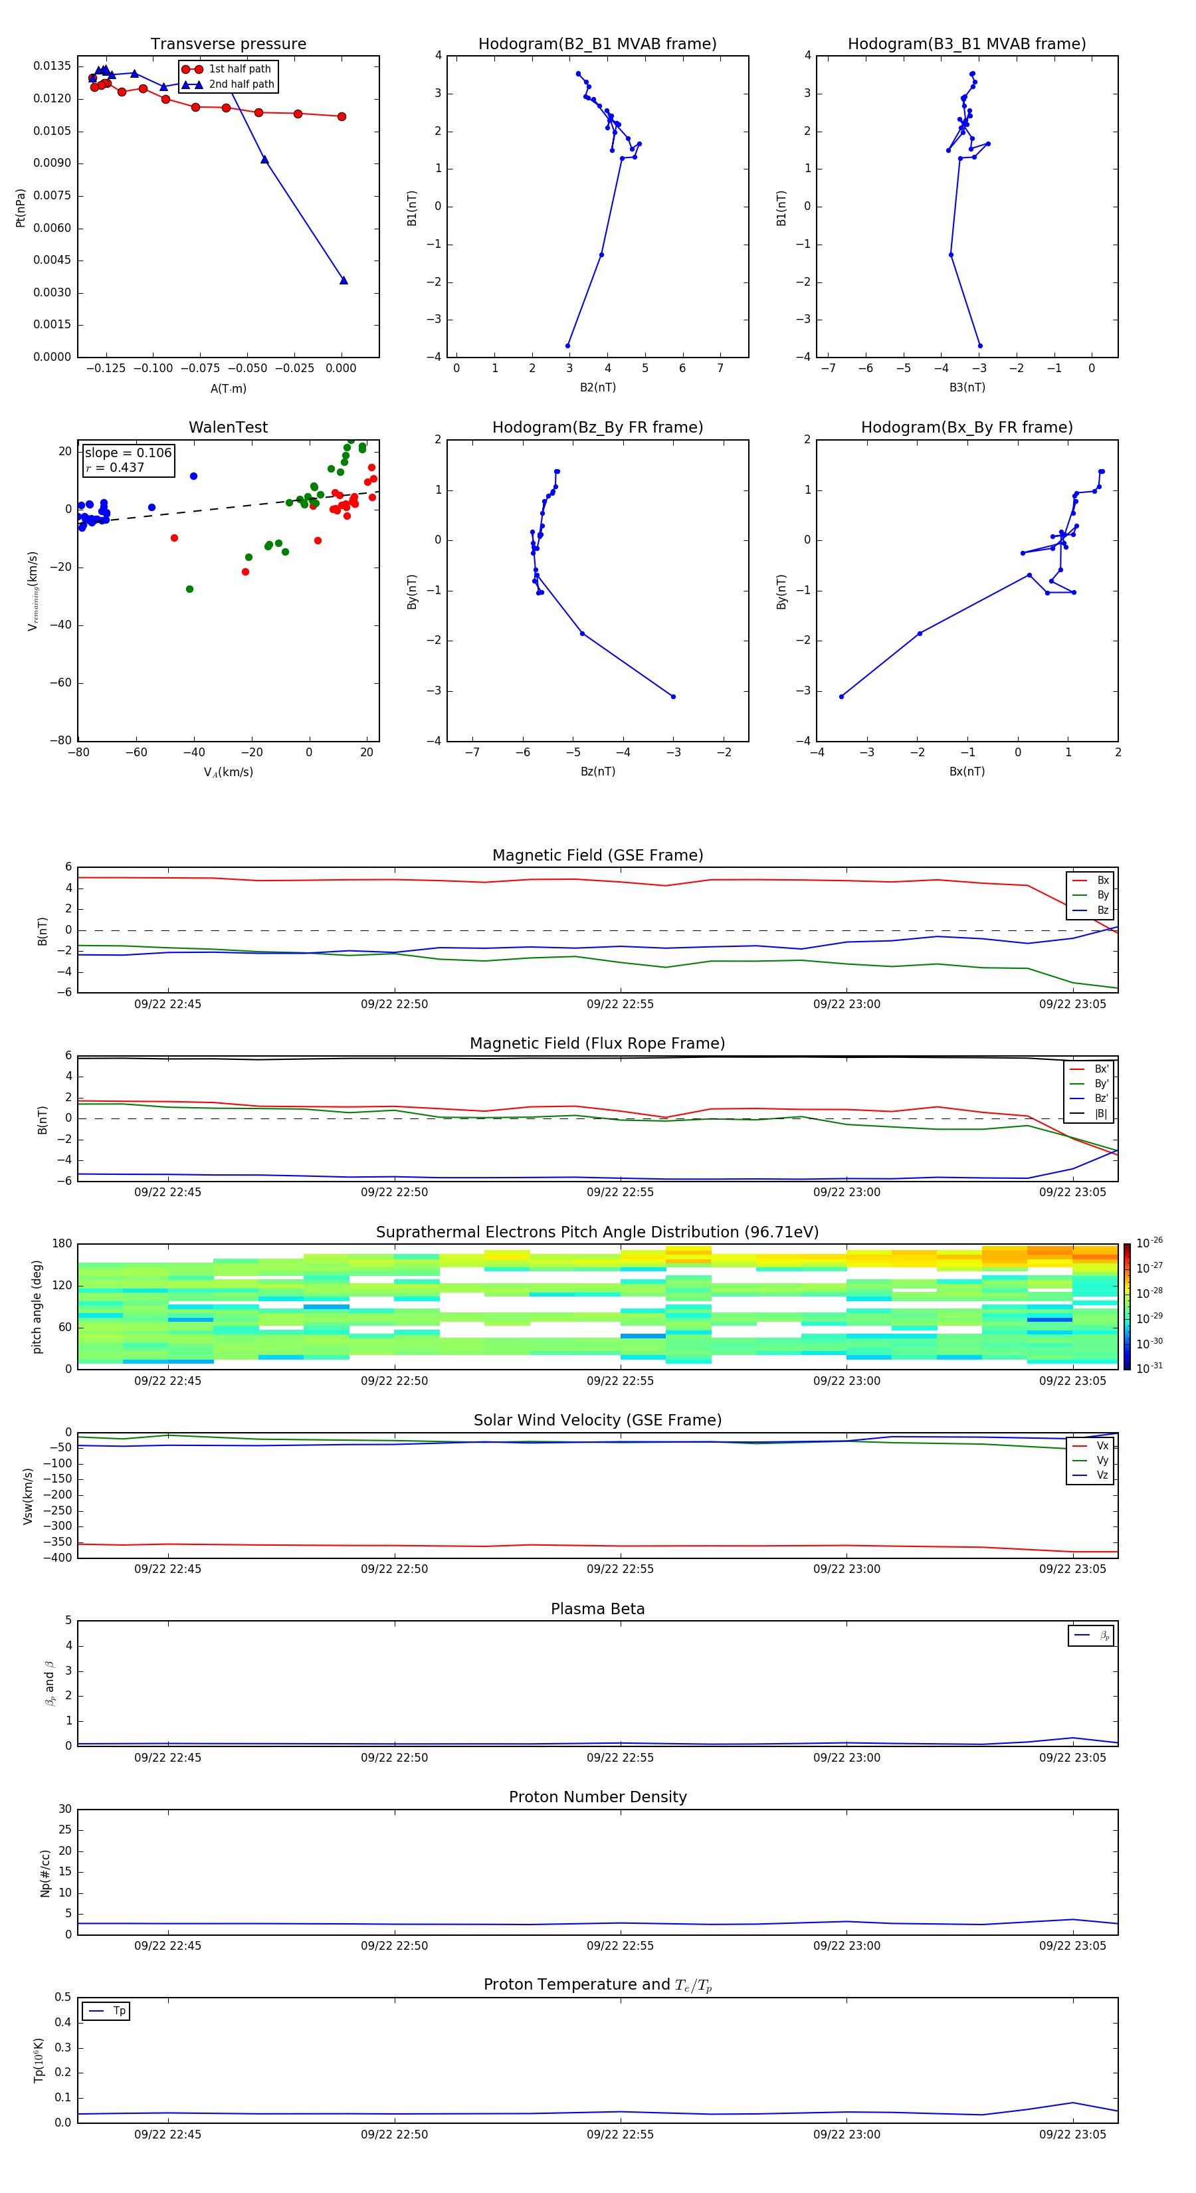Image resolution: width=1196 pixels, height=2193 pixels.
Task: Click the 'Proton Number Density' title
Action: coord(597,1797)
